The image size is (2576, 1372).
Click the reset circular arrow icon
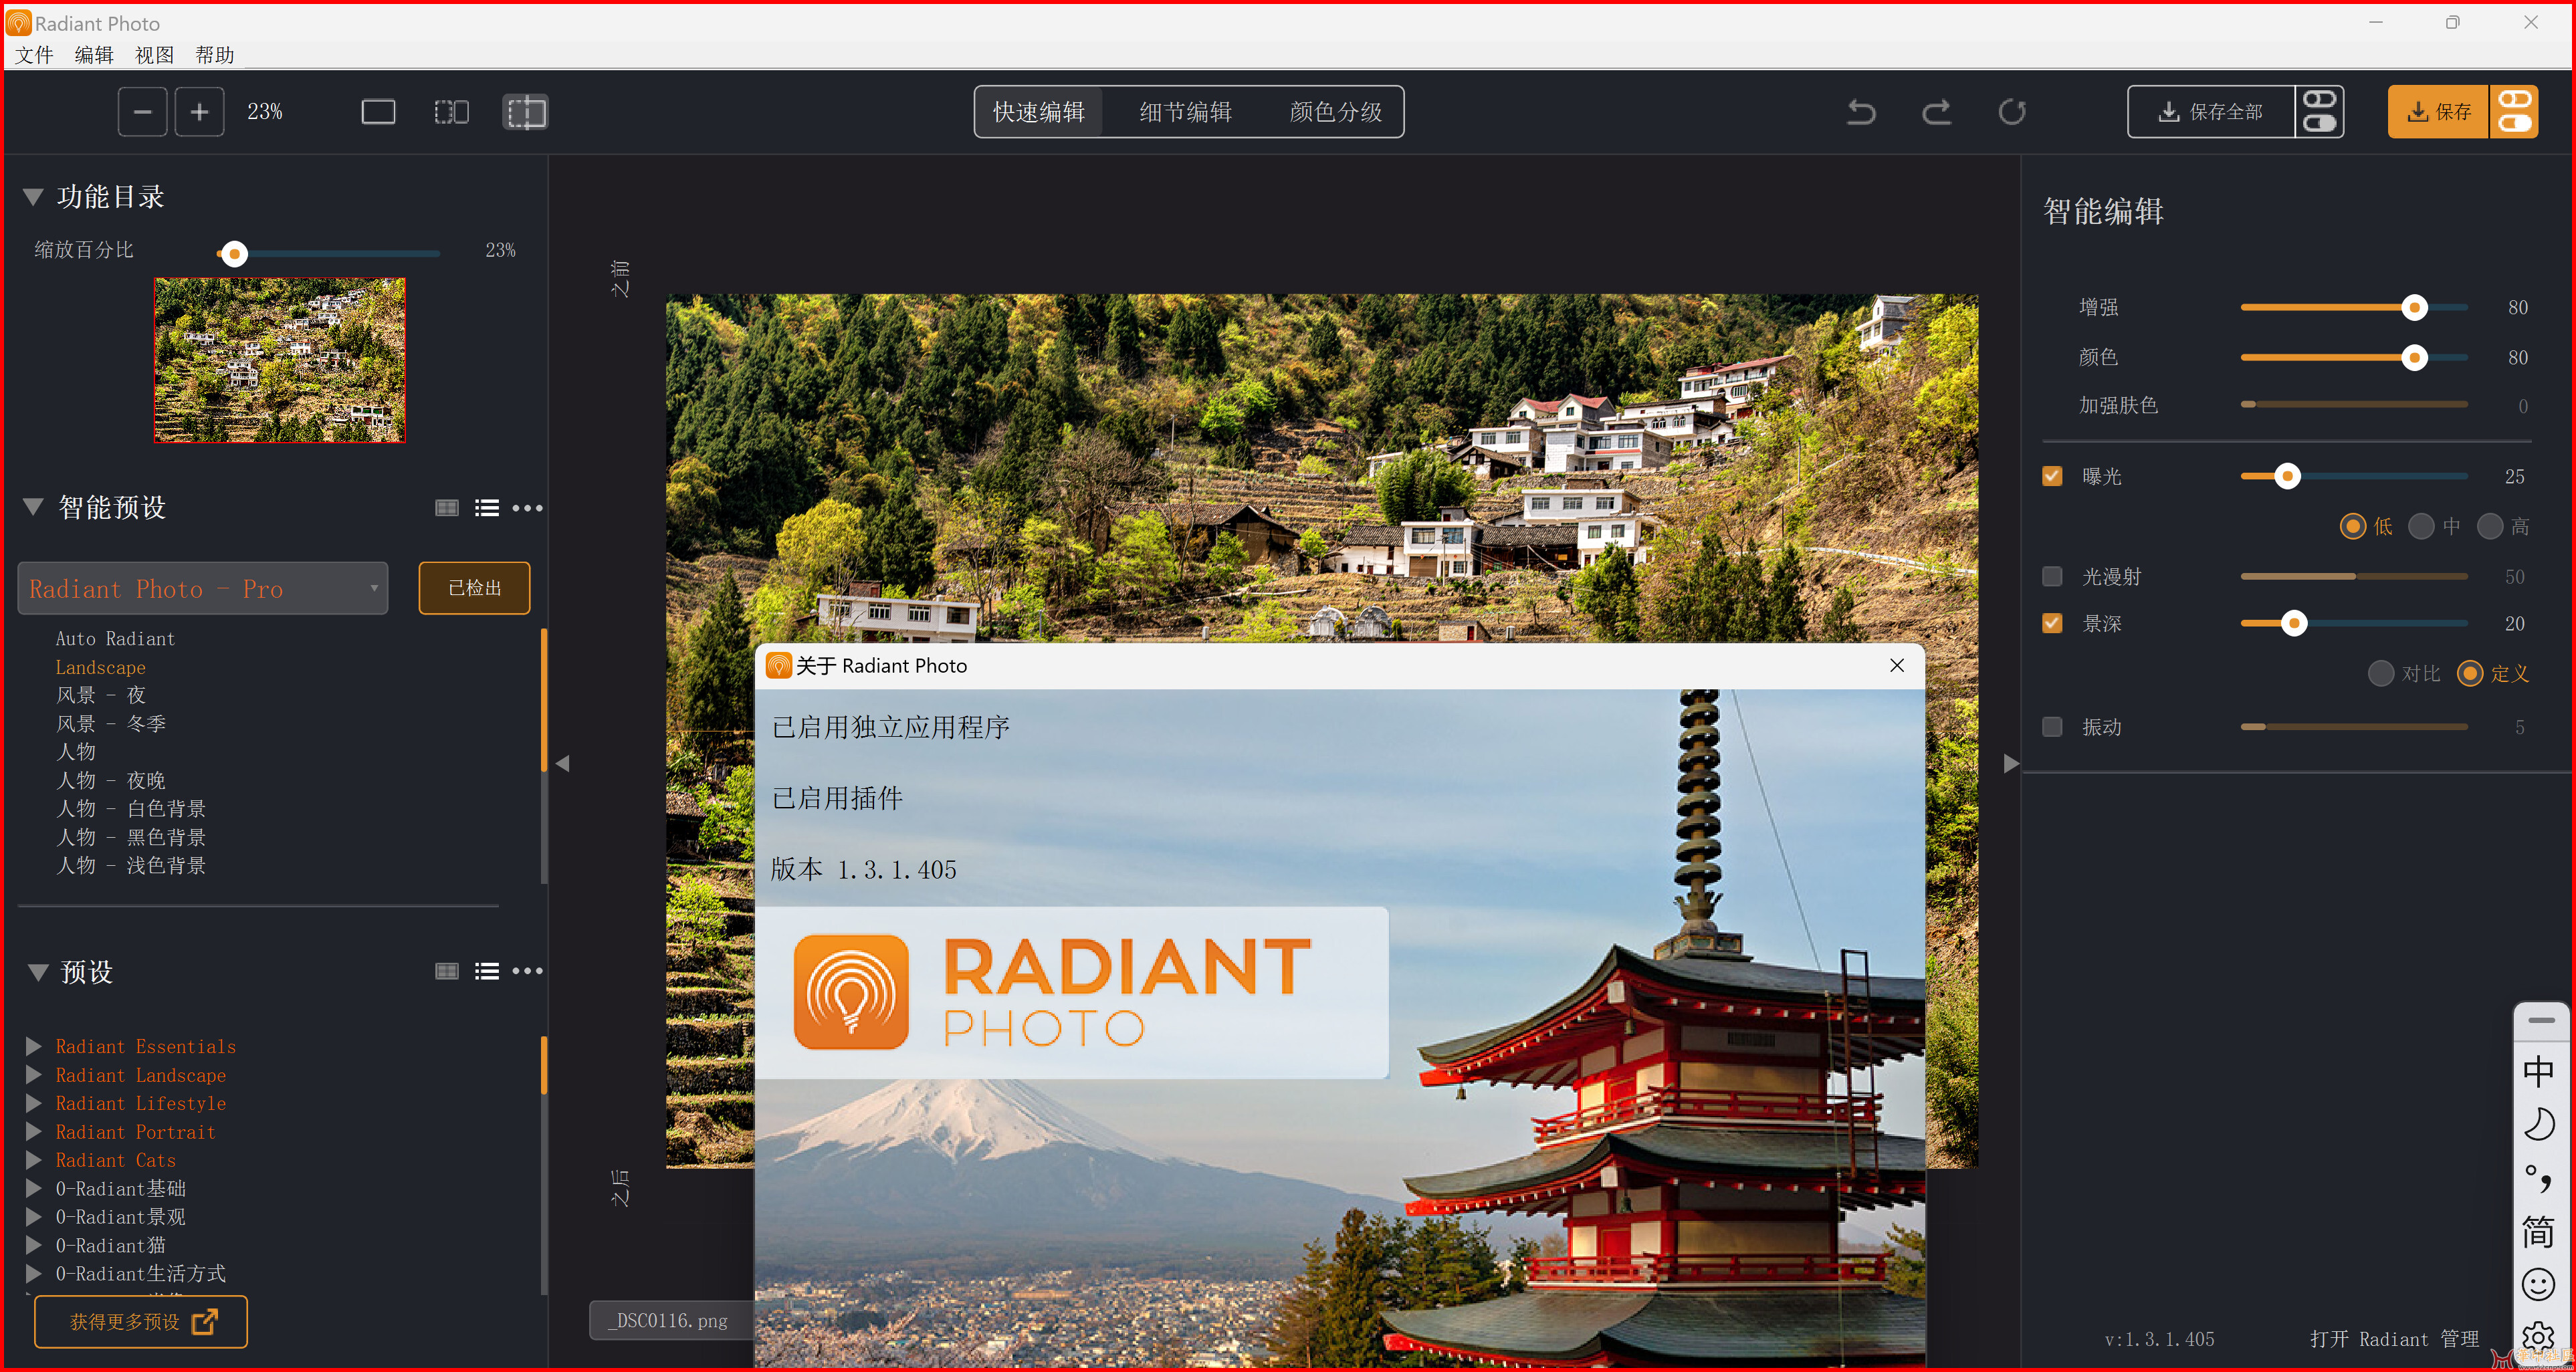tap(2012, 112)
